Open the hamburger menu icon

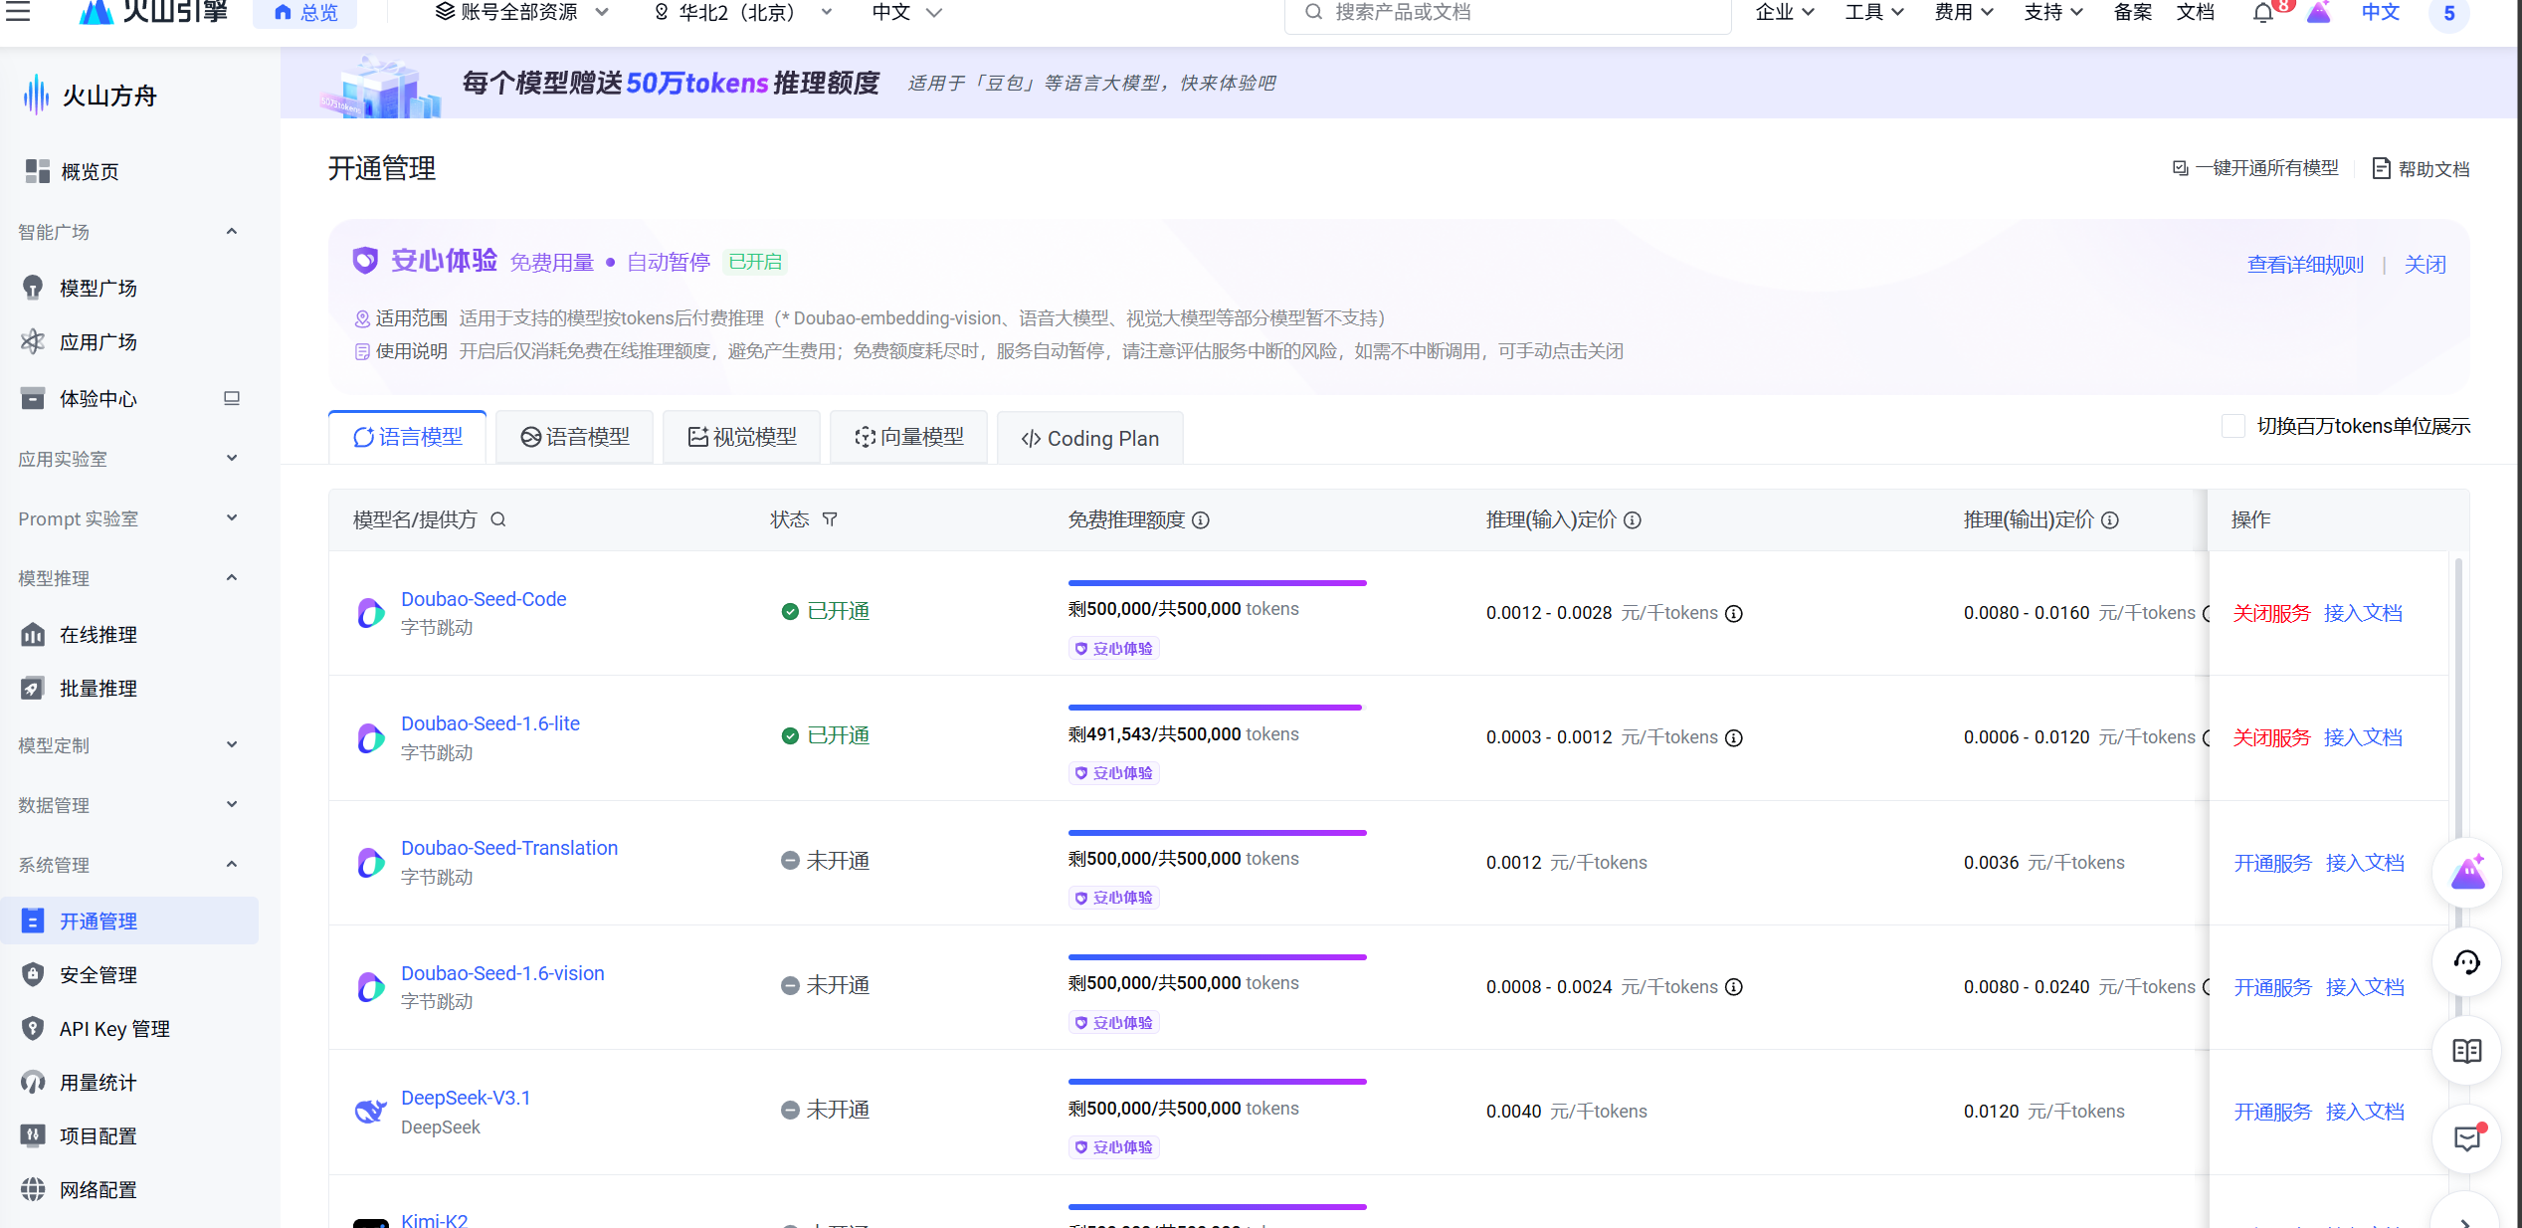18,12
